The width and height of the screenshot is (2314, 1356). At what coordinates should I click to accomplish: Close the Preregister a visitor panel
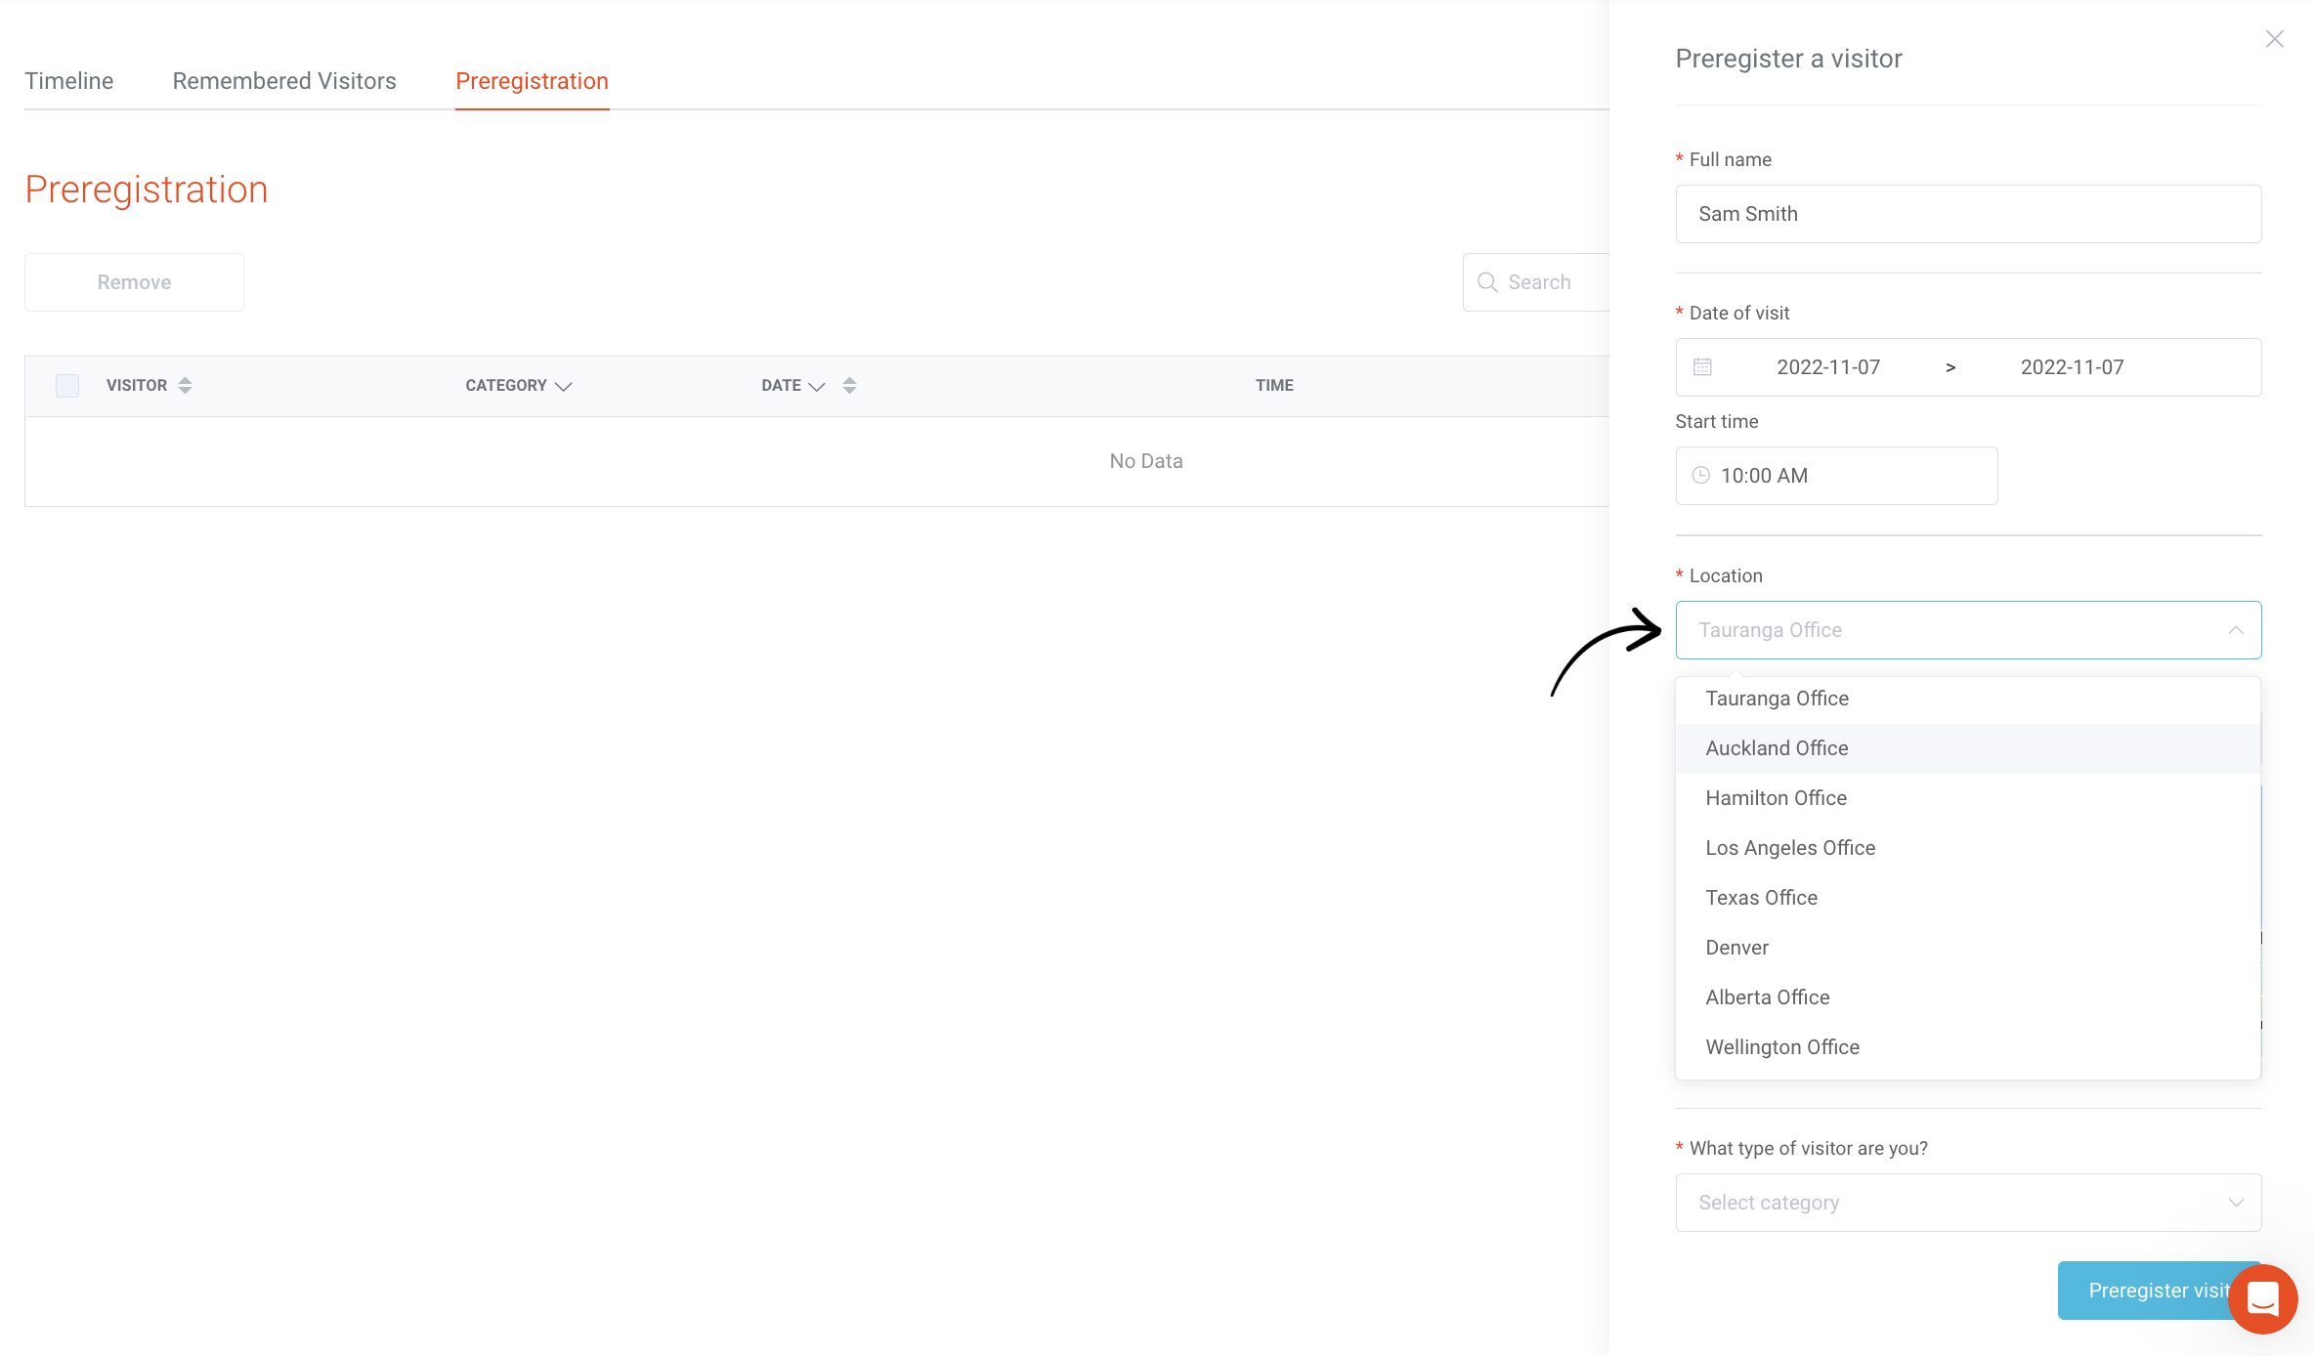coord(2275,39)
